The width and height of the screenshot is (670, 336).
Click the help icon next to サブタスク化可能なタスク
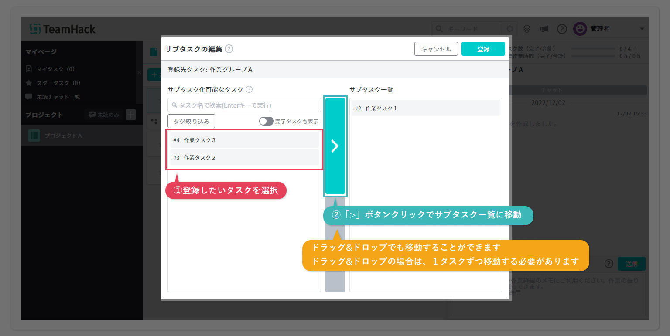(249, 90)
